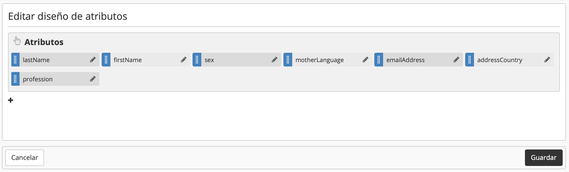Image resolution: width=569 pixels, height=172 pixels.
Task: Open editor for motherLanguage with pencil icon
Action: (365, 60)
